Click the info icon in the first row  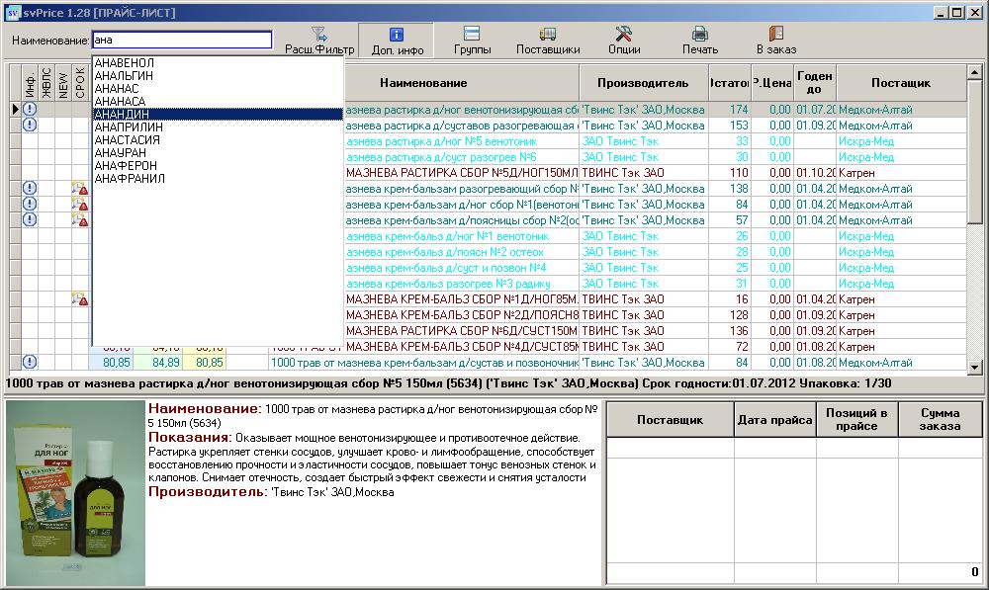(30, 110)
